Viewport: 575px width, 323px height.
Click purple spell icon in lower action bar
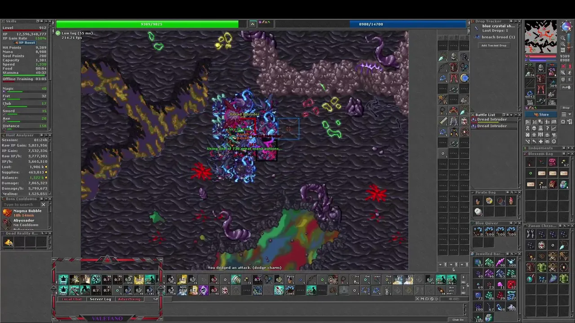point(203,290)
